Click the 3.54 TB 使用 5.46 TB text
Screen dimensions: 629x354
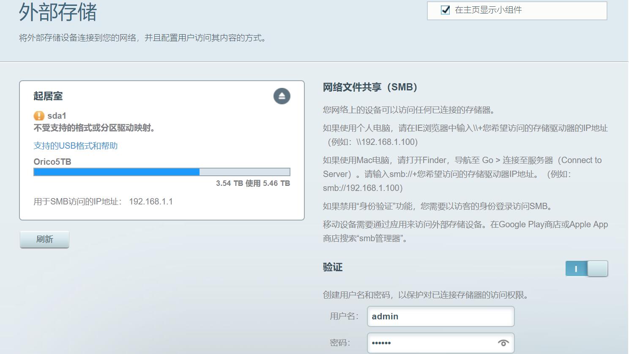253,183
